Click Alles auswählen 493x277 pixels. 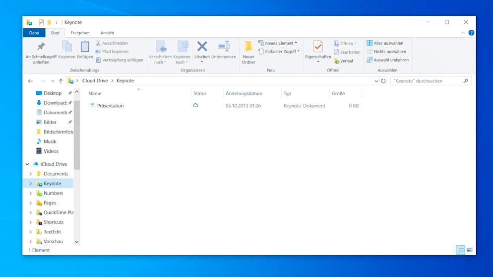point(385,43)
